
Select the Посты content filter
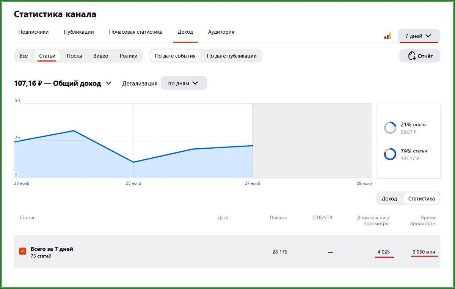[x=74, y=56]
